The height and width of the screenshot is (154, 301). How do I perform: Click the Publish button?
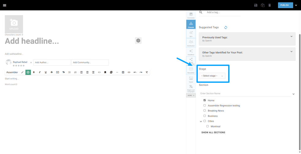pyautogui.click(x=284, y=5)
